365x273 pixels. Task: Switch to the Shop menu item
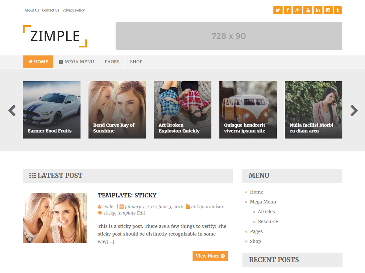(x=136, y=62)
